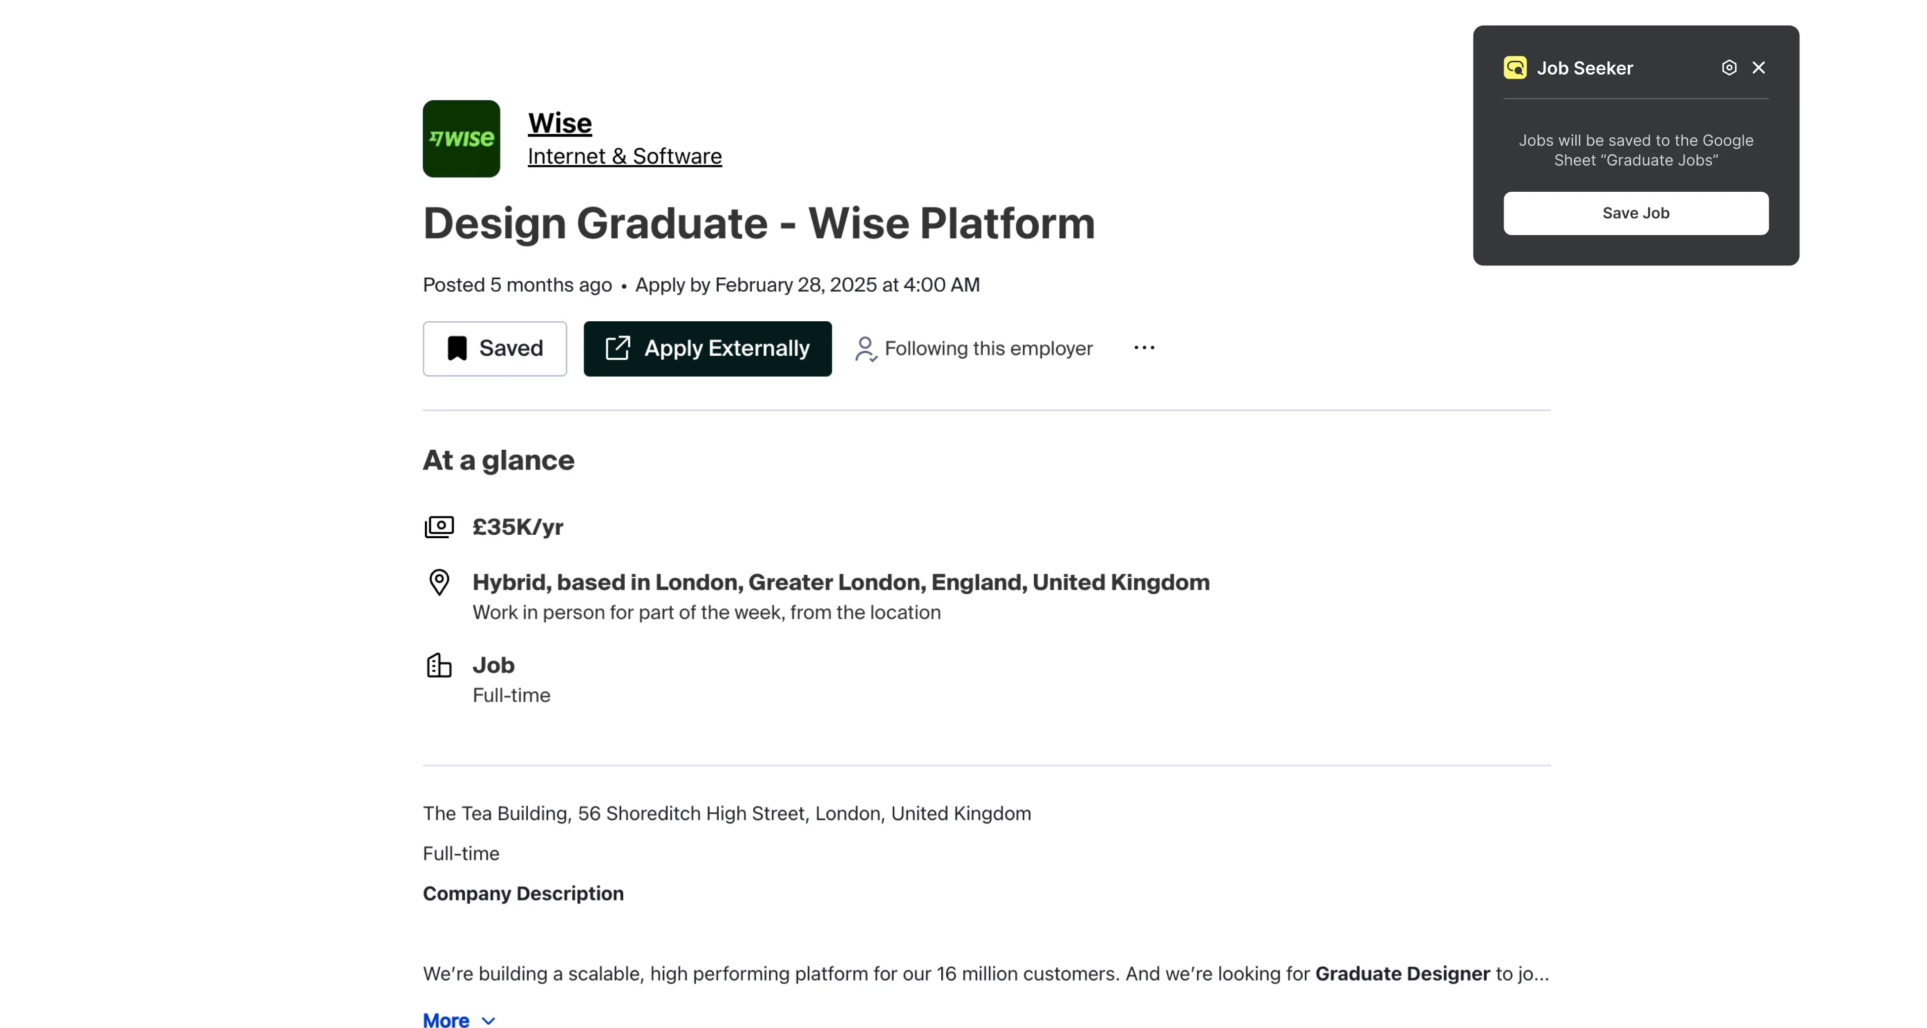Click the Job Seeker popup title text

tap(1584, 68)
